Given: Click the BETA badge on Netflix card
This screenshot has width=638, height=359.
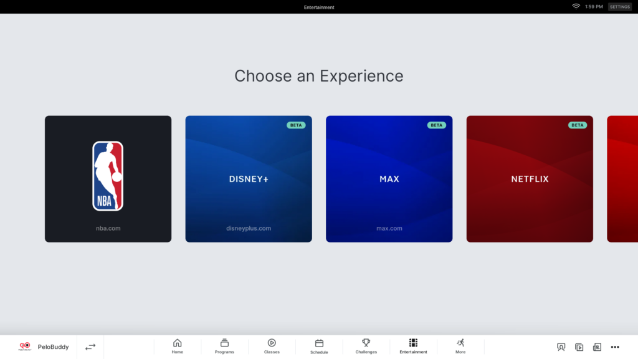Looking at the screenshot, I should click(x=578, y=125).
